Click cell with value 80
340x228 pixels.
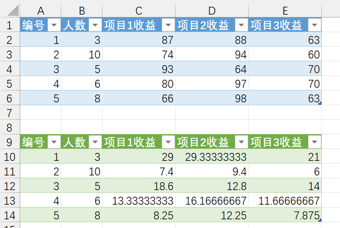pos(139,84)
